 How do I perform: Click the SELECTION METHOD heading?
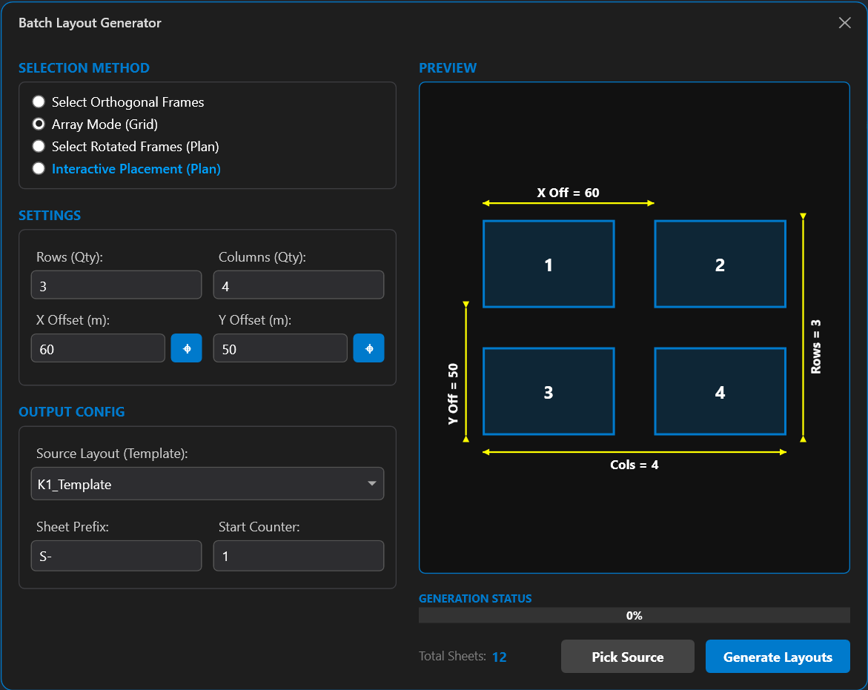click(85, 68)
